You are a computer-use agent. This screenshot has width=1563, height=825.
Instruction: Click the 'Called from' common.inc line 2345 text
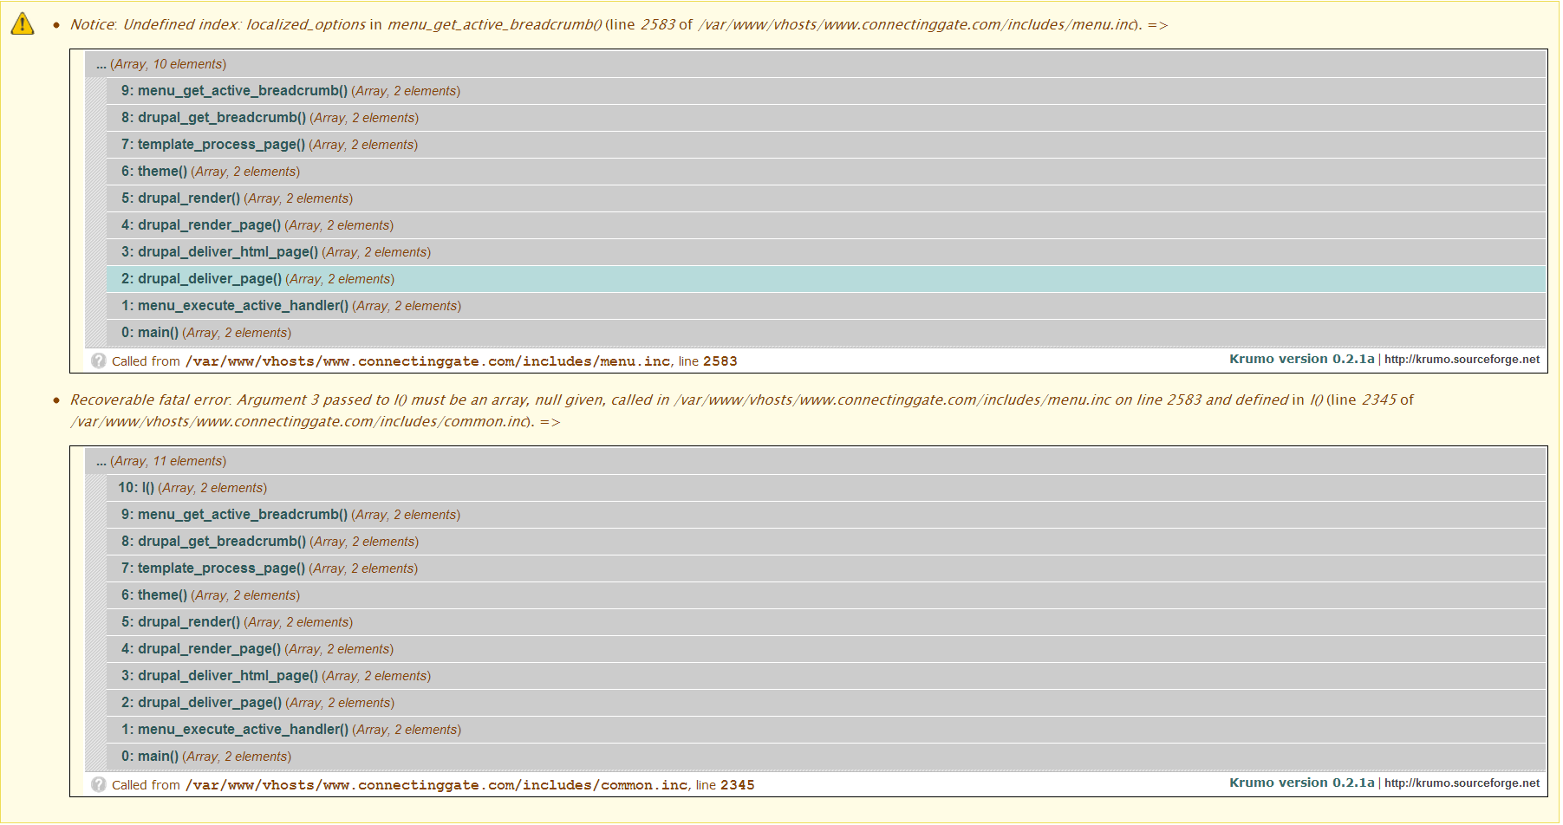(433, 785)
